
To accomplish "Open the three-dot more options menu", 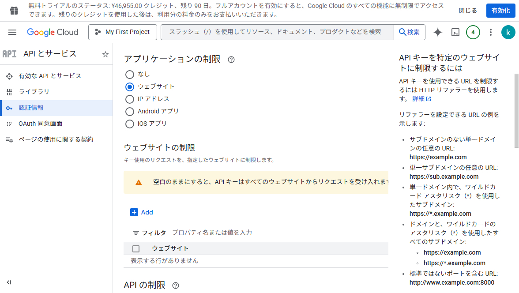I will pos(491,32).
